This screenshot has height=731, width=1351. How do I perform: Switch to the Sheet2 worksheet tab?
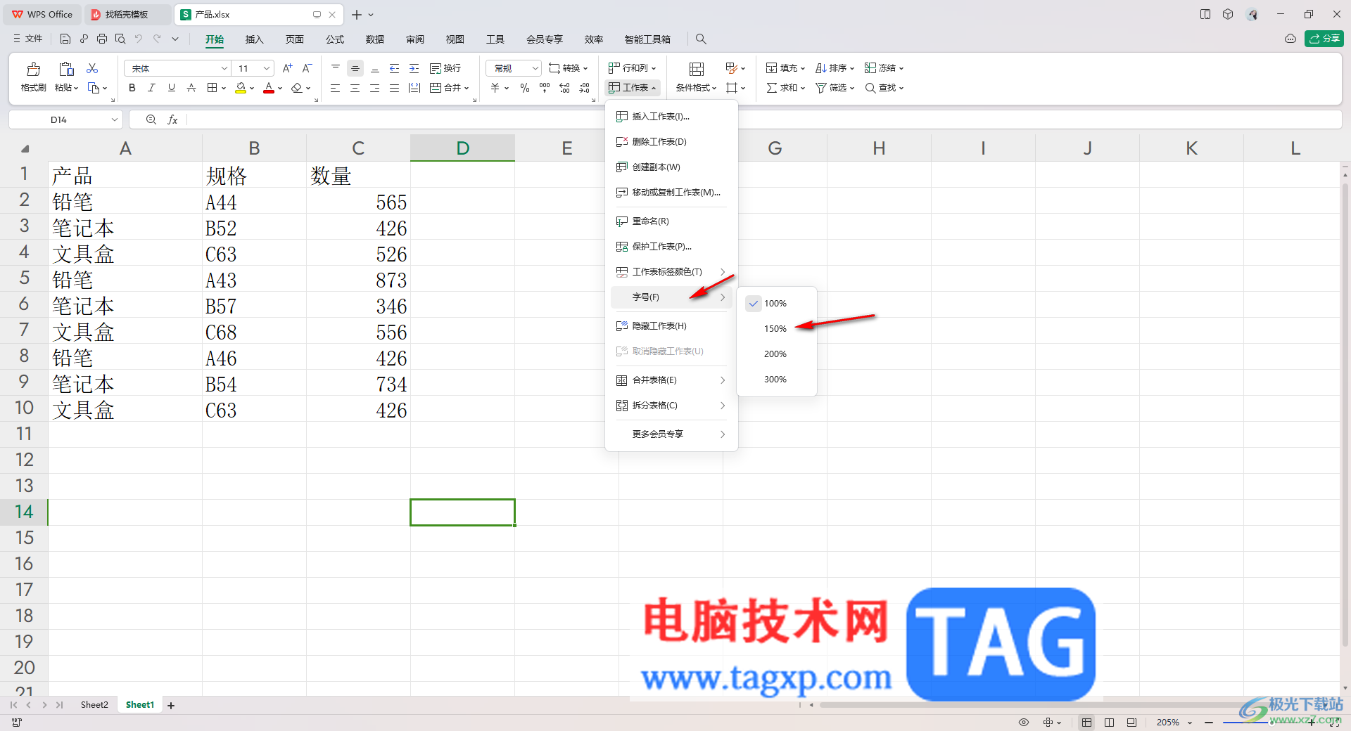94,705
